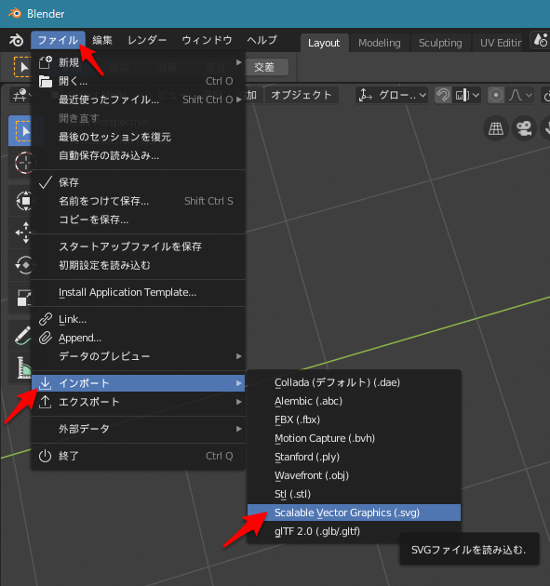Image resolution: width=550 pixels, height=586 pixels.
Task: Select the Measure ruler tool
Action: 22,366
